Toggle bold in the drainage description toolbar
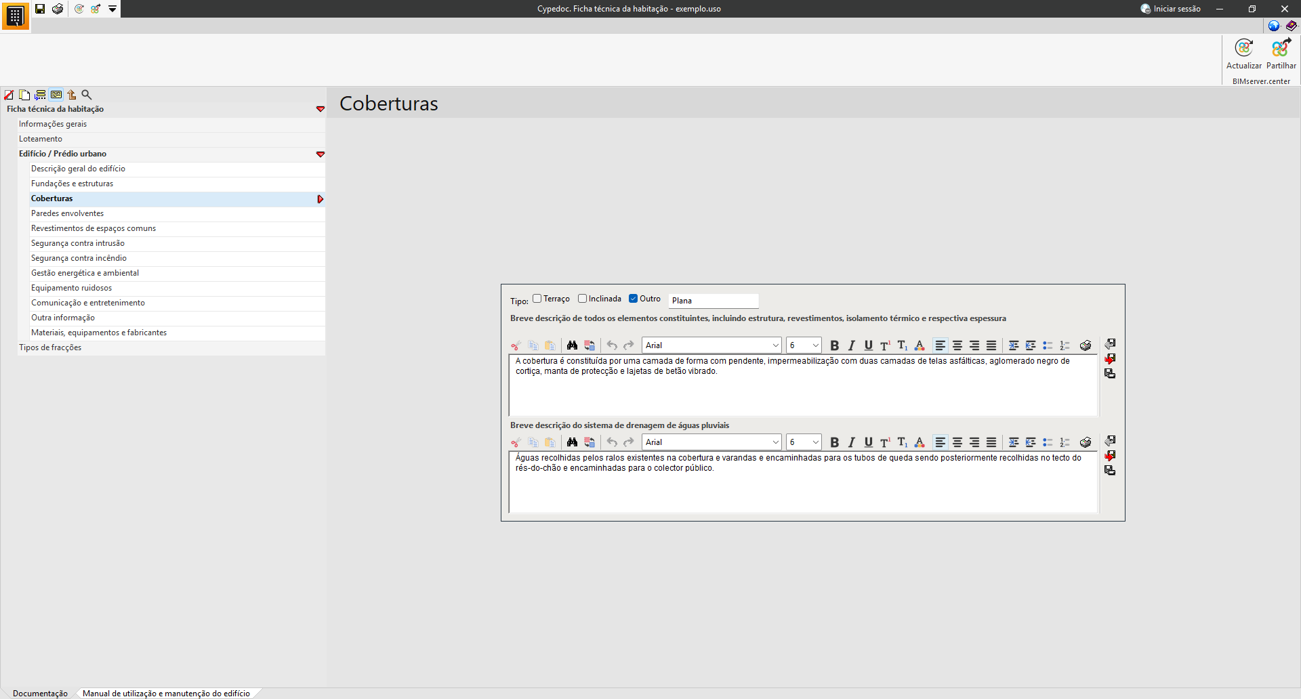The image size is (1301, 699). click(835, 442)
